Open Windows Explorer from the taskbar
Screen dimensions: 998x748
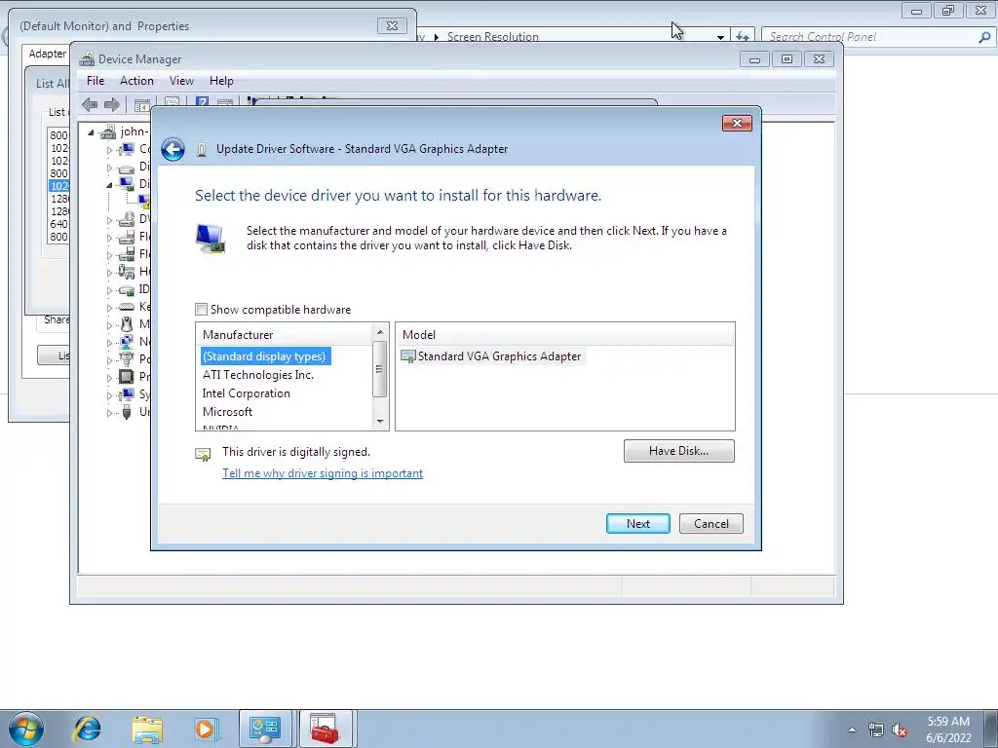pos(147,729)
